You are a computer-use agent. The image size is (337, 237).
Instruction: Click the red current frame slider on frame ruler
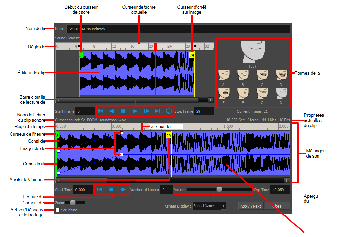pos(155,47)
